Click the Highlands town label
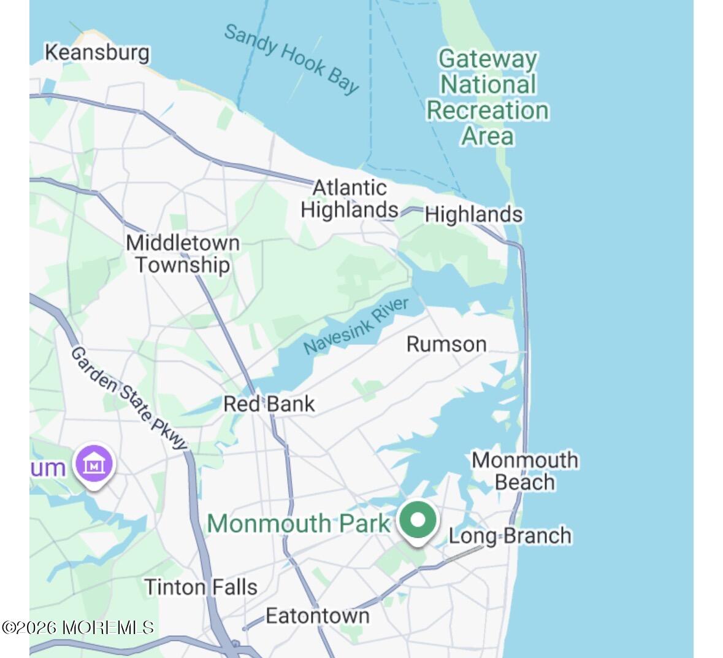 click(x=473, y=215)
